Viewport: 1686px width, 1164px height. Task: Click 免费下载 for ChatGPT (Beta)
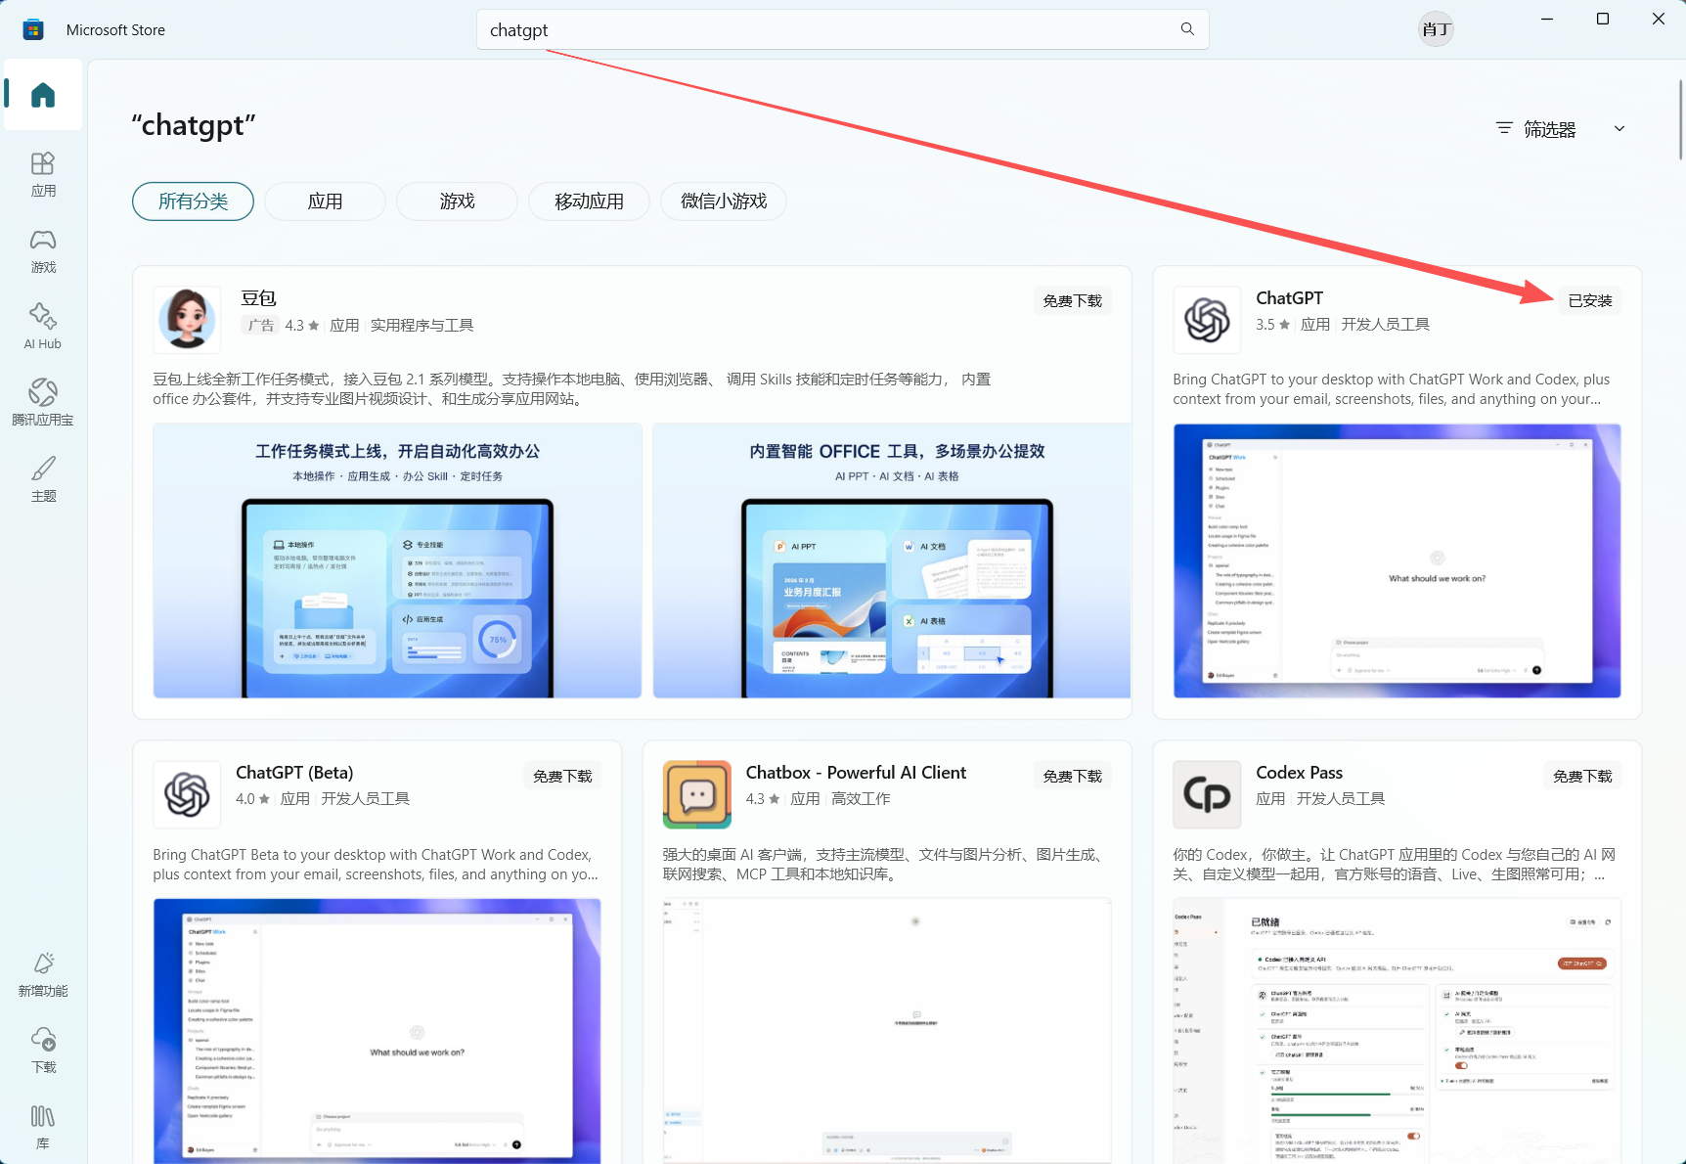coord(562,776)
